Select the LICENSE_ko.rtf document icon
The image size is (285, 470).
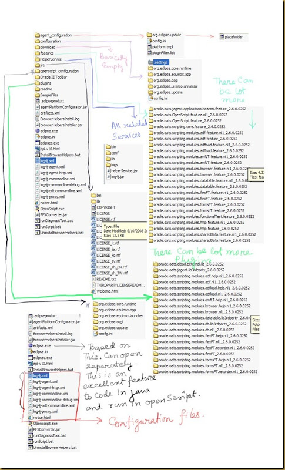(93, 255)
